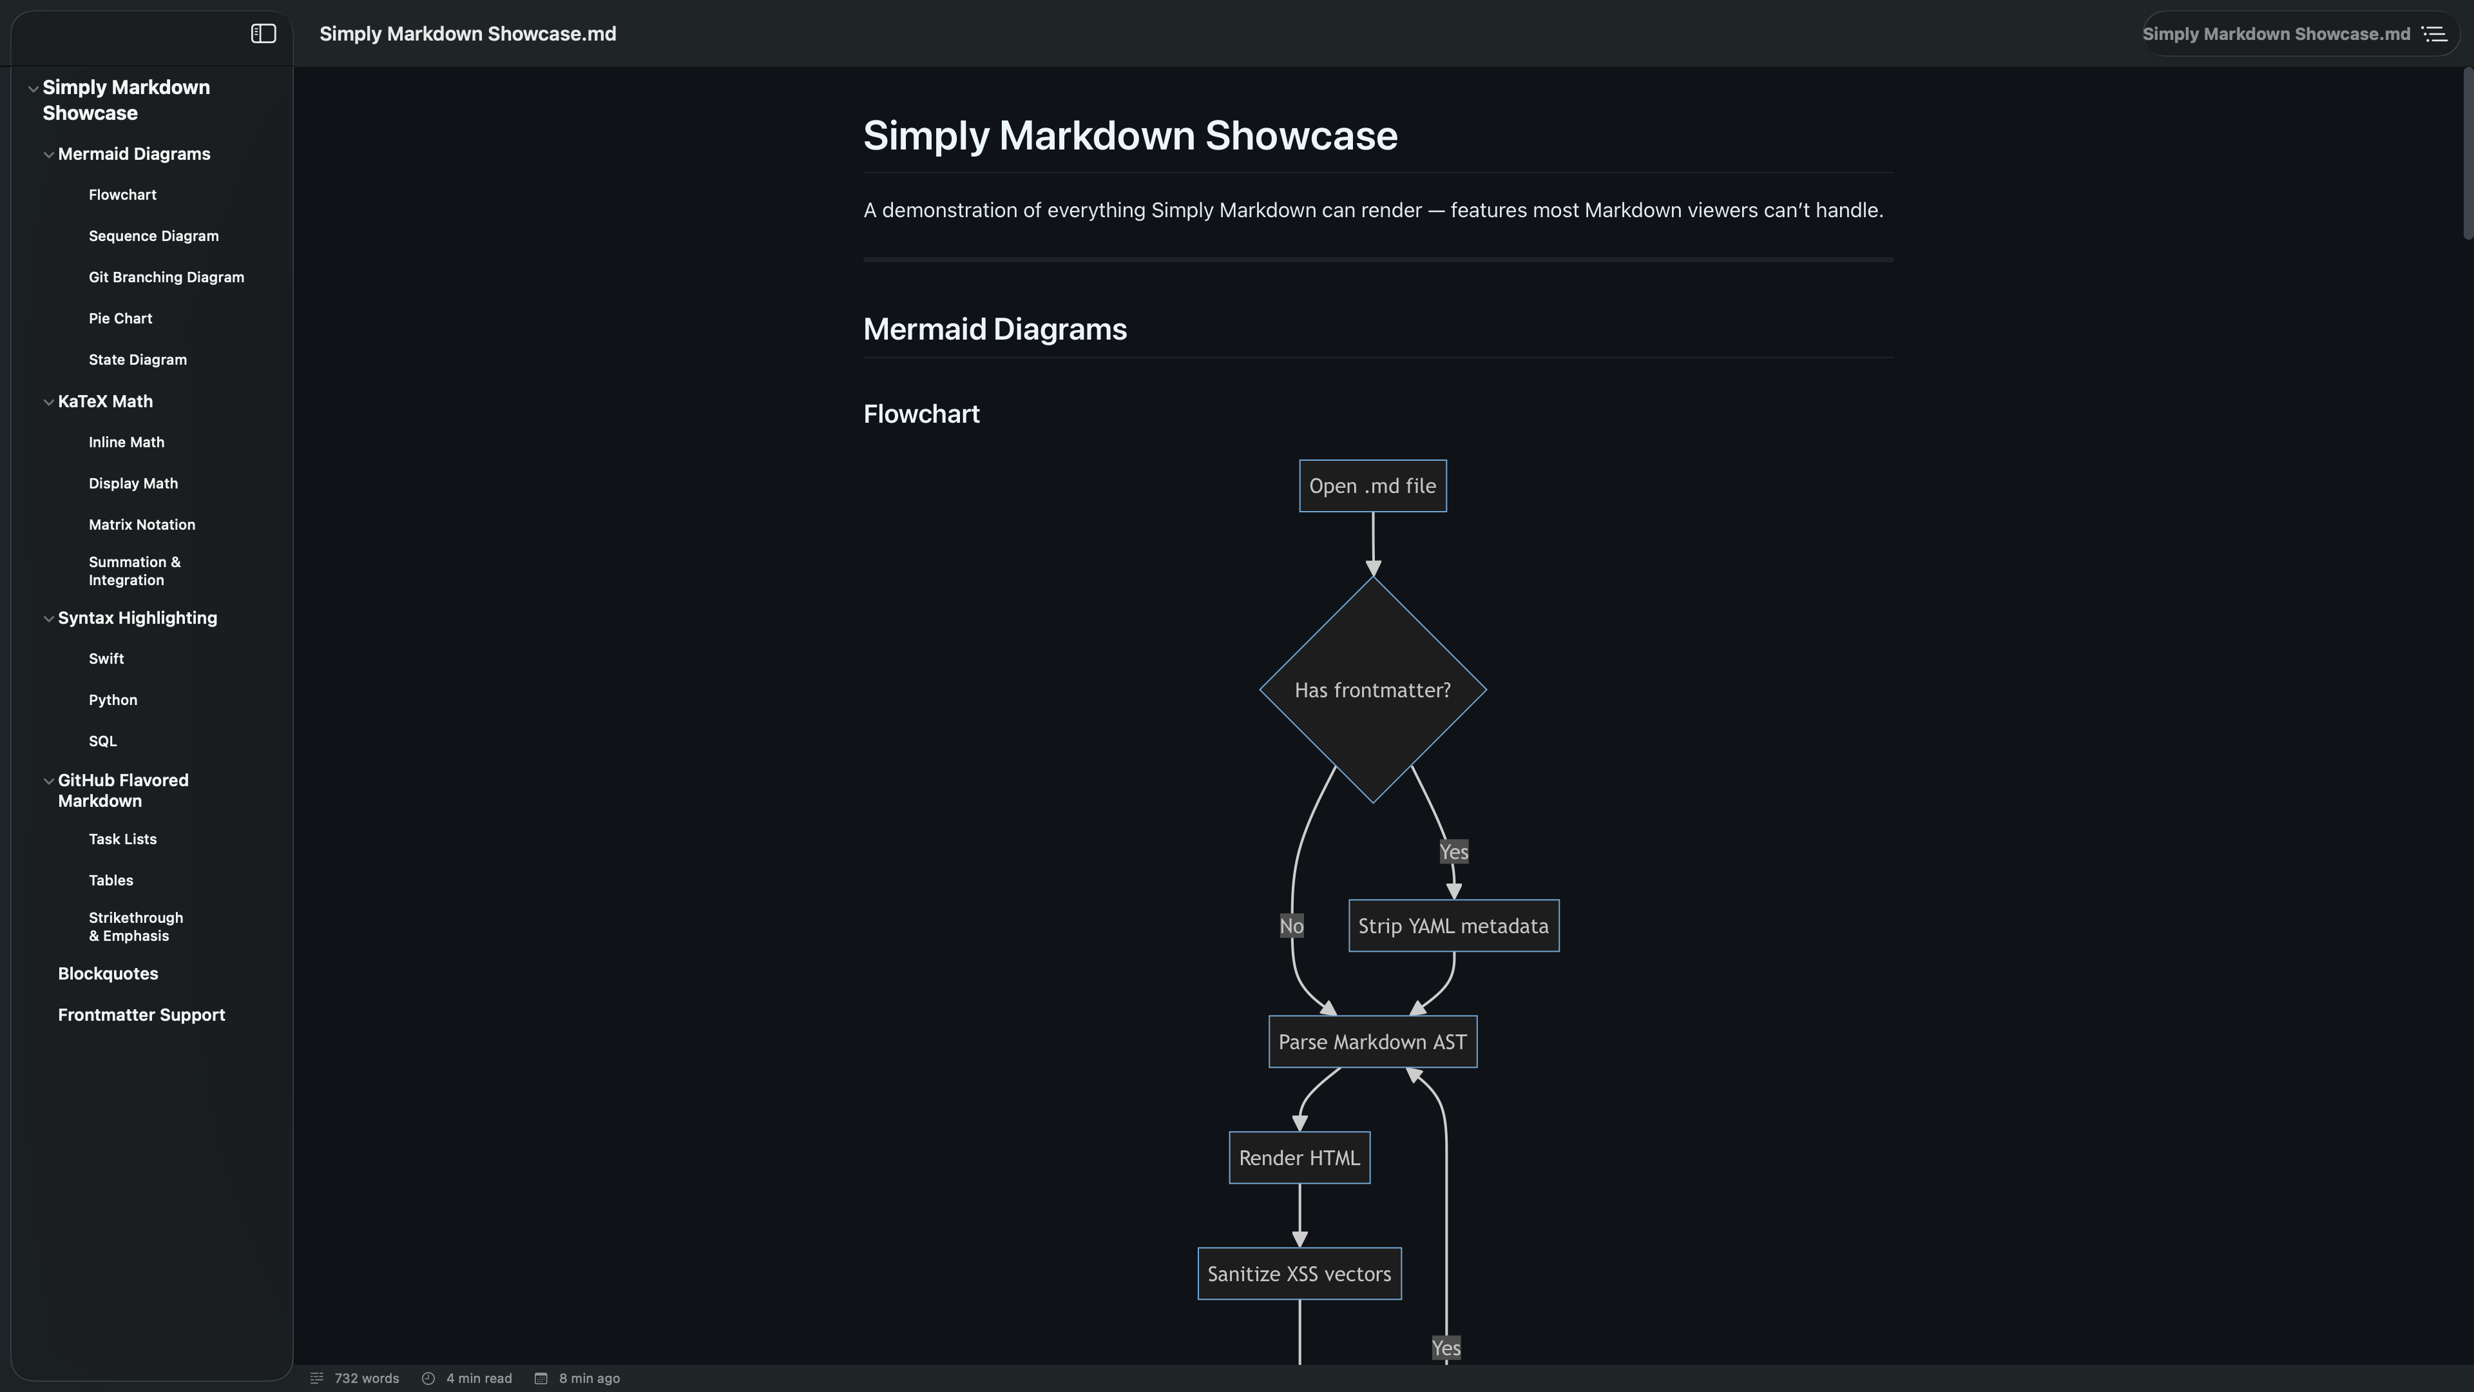Select Blockquotes in the outline
This screenshot has width=2474, height=1392.
[108, 973]
